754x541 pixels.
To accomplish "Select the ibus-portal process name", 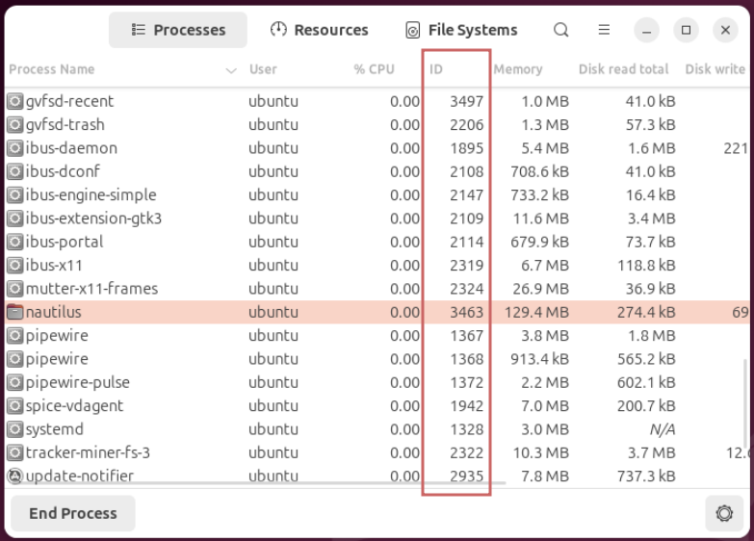I will (x=65, y=242).
